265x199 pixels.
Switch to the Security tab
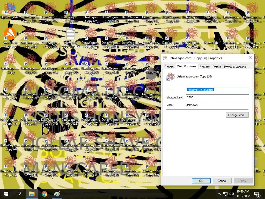point(204,67)
